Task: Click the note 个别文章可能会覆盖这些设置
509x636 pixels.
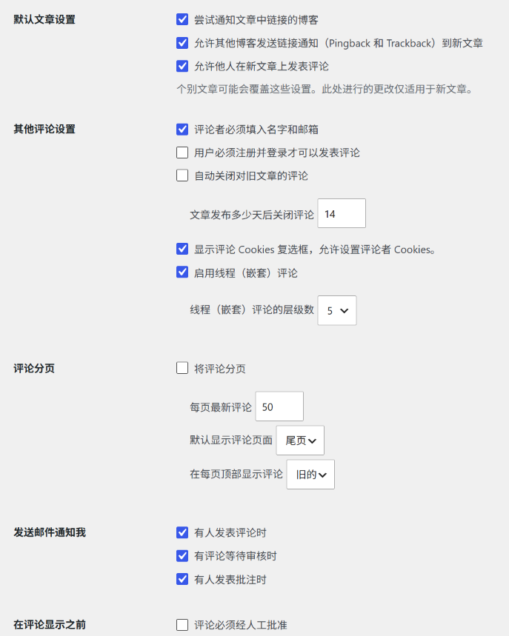Action: [x=325, y=90]
